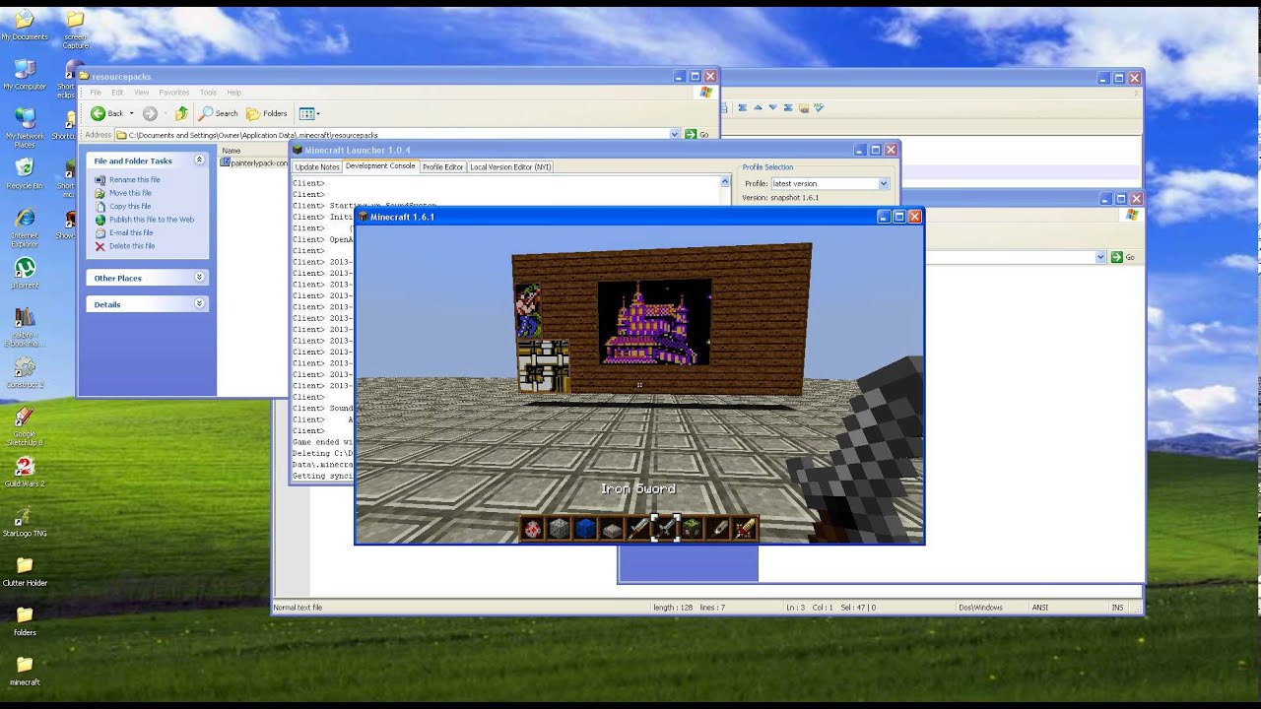This screenshot has height=709, width=1261.
Task: Click the castle painting on the wooden wall
Action: 655,323
